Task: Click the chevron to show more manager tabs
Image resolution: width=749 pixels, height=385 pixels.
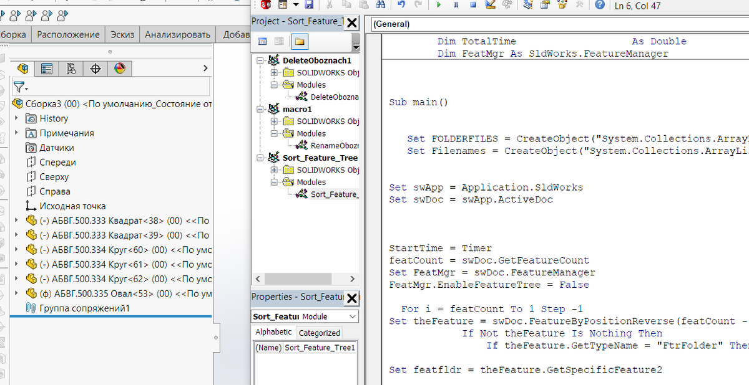Action: point(205,69)
